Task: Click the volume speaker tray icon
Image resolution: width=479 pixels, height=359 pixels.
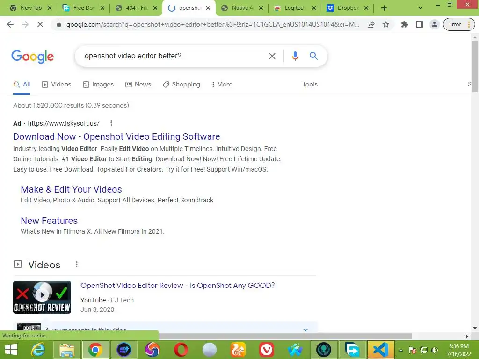Action: pyautogui.click(x=435, y=350)
